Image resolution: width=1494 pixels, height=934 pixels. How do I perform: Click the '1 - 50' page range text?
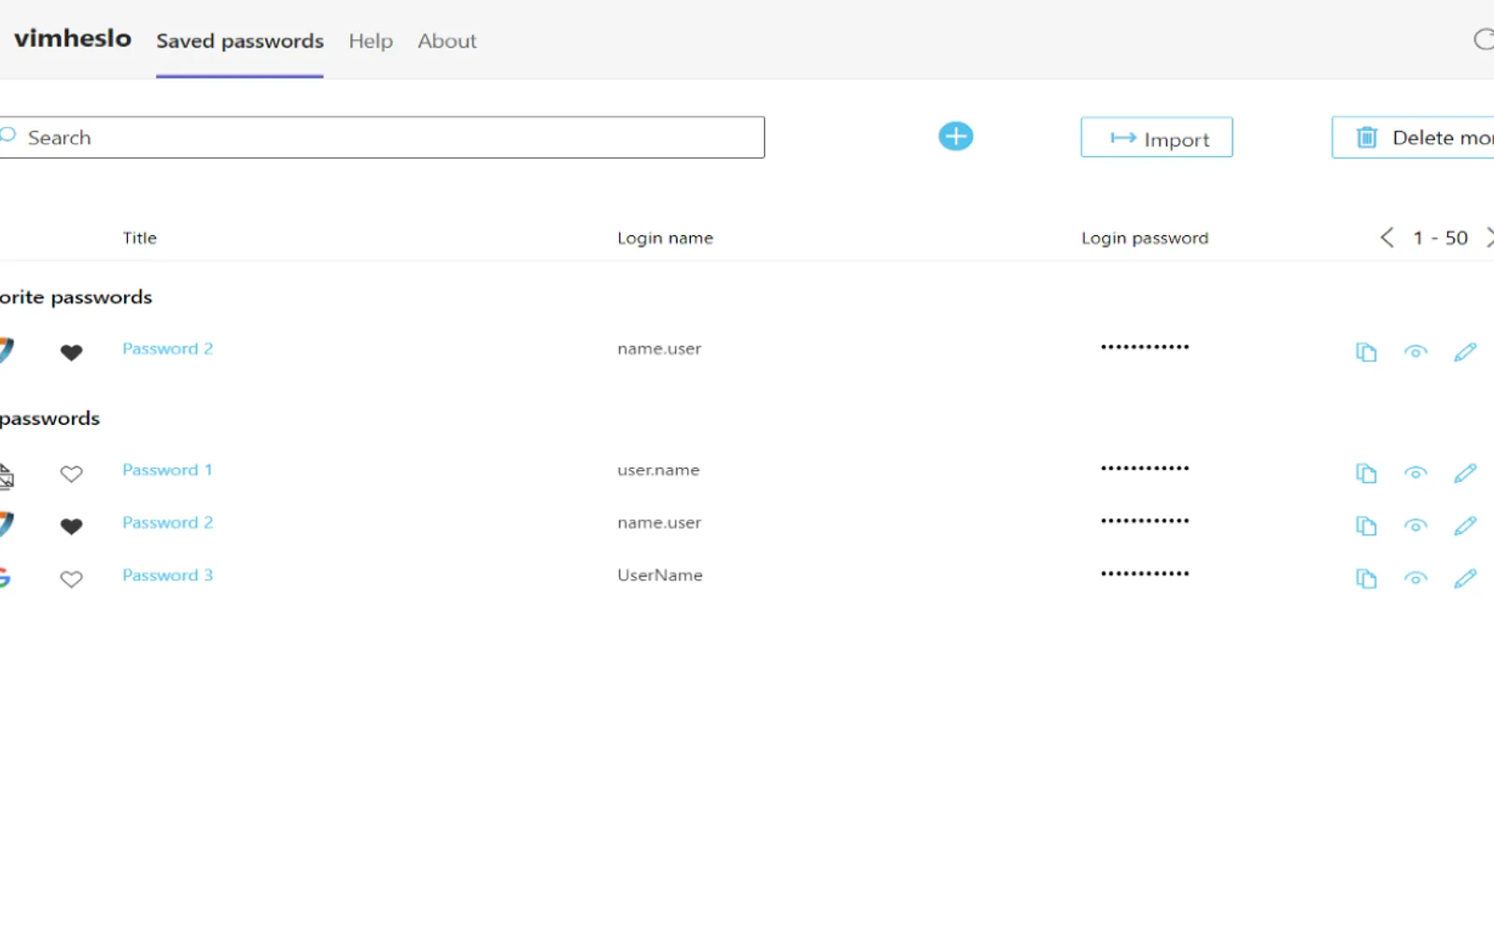[1440, 238]
